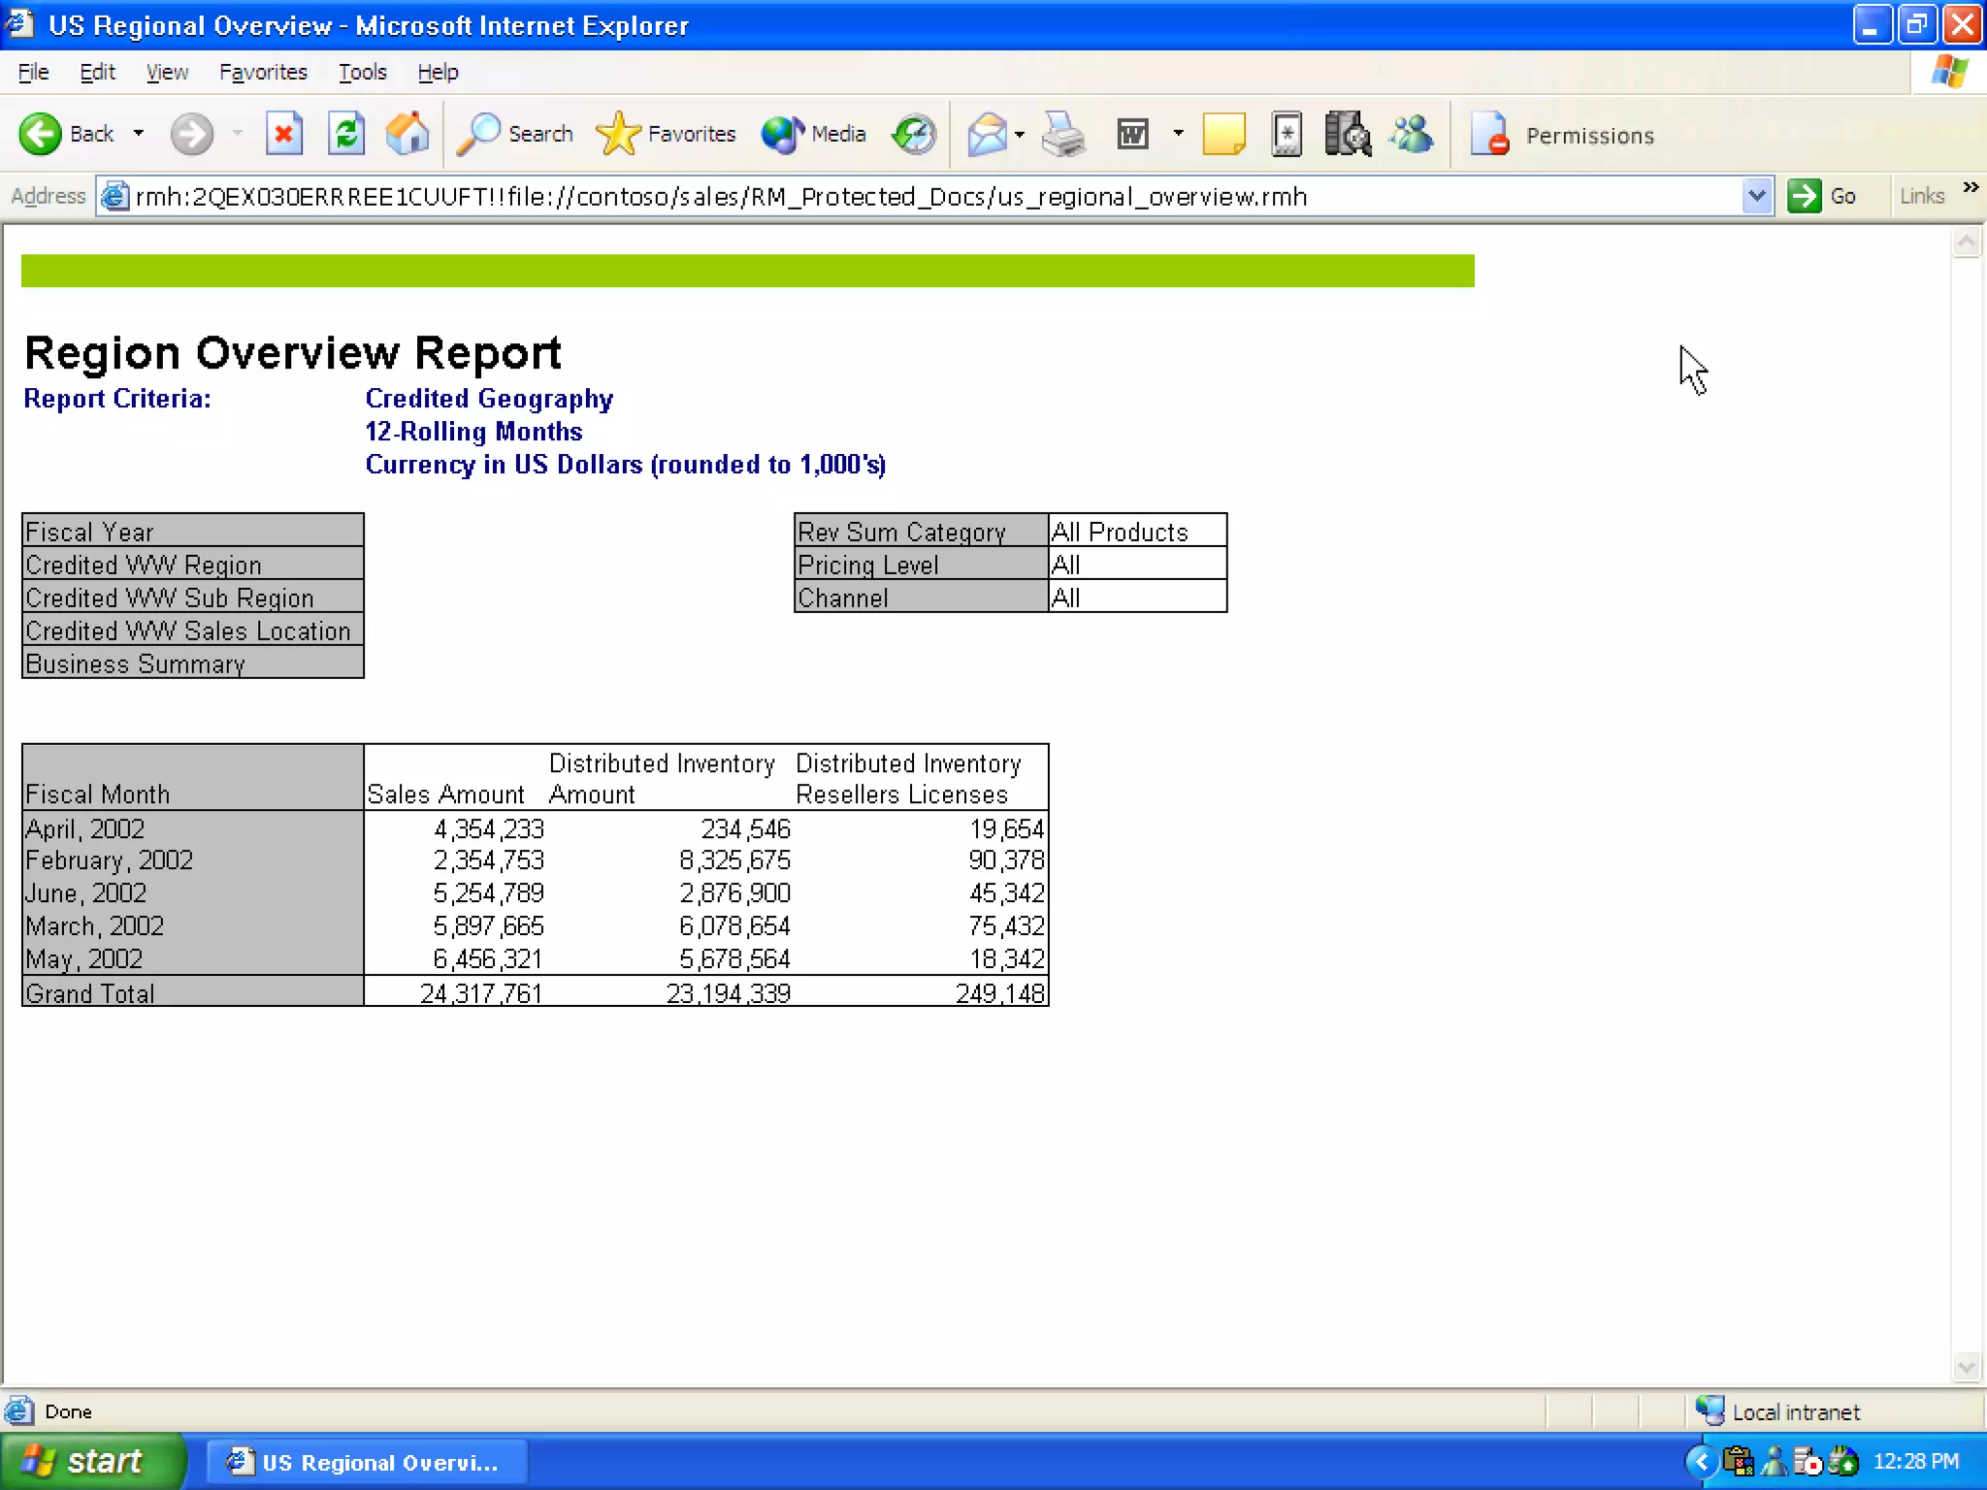This screenshot has height=1490, width=1987.
Task: Click the Search toolbar button
Action: (515, 134)
